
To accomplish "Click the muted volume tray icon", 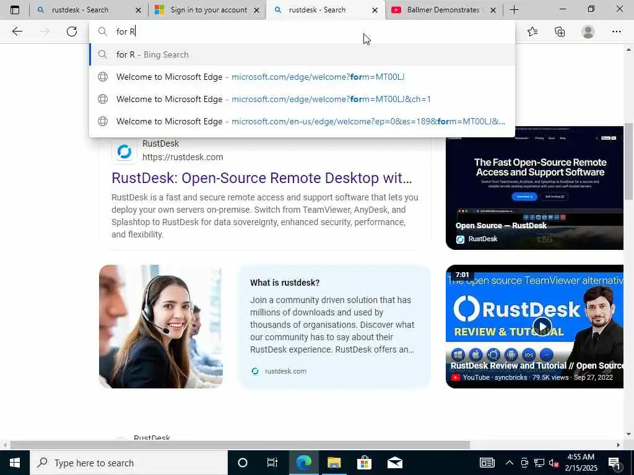I will [x=554, y=463].
